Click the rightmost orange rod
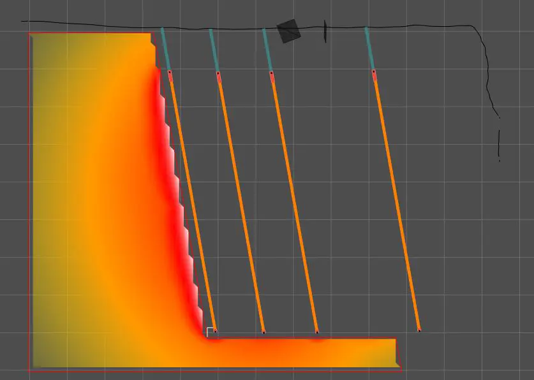Screen dimensions: 534x380 point(396,204)
